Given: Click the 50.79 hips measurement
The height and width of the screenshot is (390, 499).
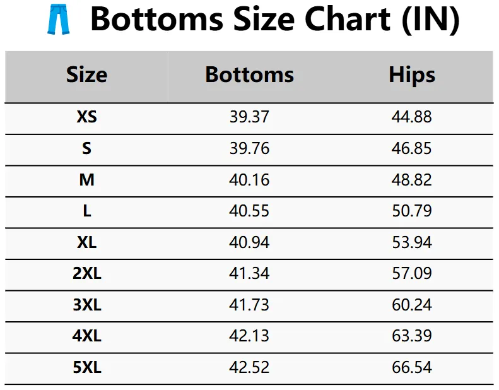Looking at the screenshot, I should pos(412,211).
